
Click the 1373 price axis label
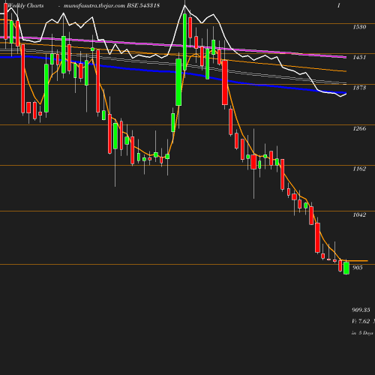click(x=359, y=88)
